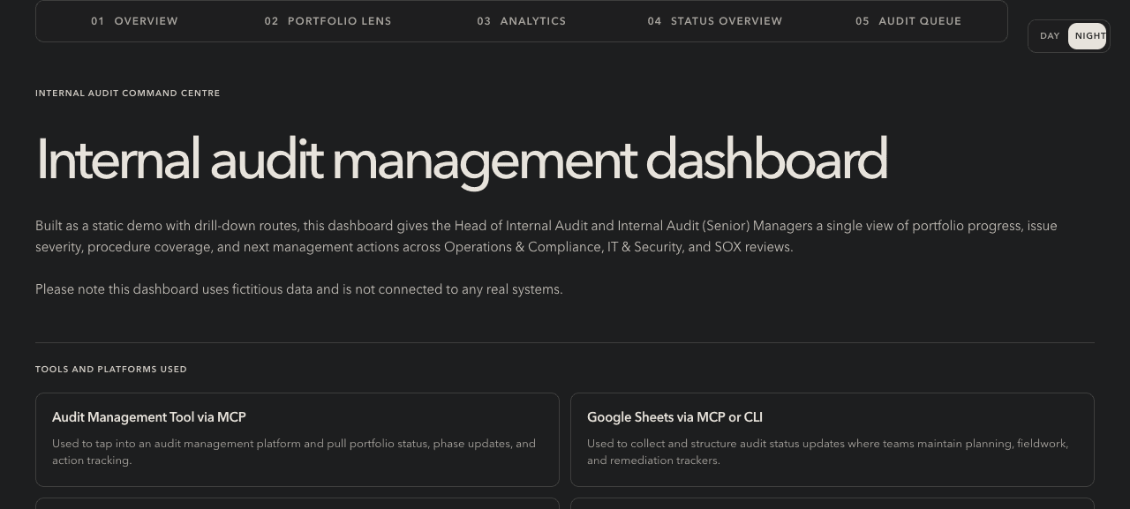Click the Tools and Platforms Used label
The height and width of the screenshot is (509, 1130).
click(111, 370)
